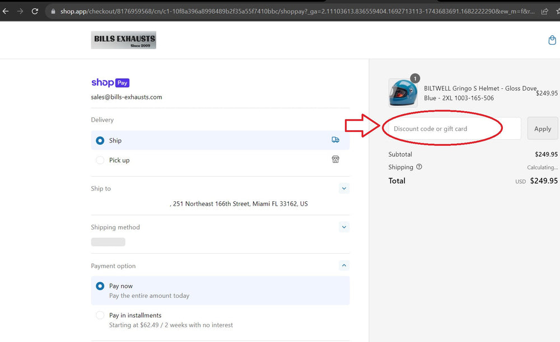Viewport: 560px width, 342px height.
Task: Click the Apply discount button
Action: click(542, 129)
